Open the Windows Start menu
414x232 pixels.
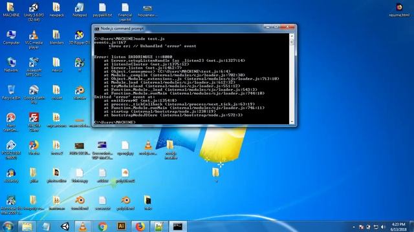[x=8, y=226]
